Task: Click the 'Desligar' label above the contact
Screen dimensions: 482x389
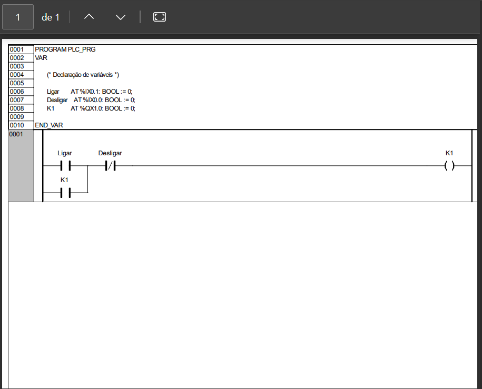Action: (110, 153)
